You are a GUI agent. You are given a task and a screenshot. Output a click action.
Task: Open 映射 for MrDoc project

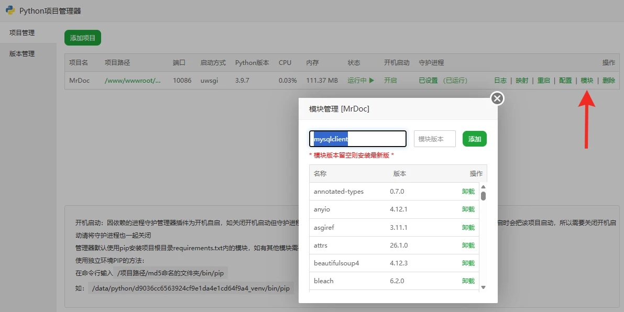[522, 80]
